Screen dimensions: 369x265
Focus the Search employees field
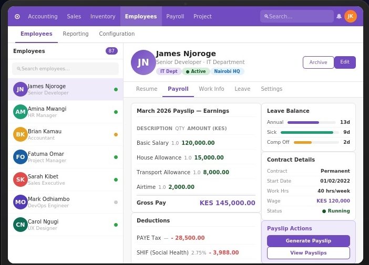click(65, 69)
